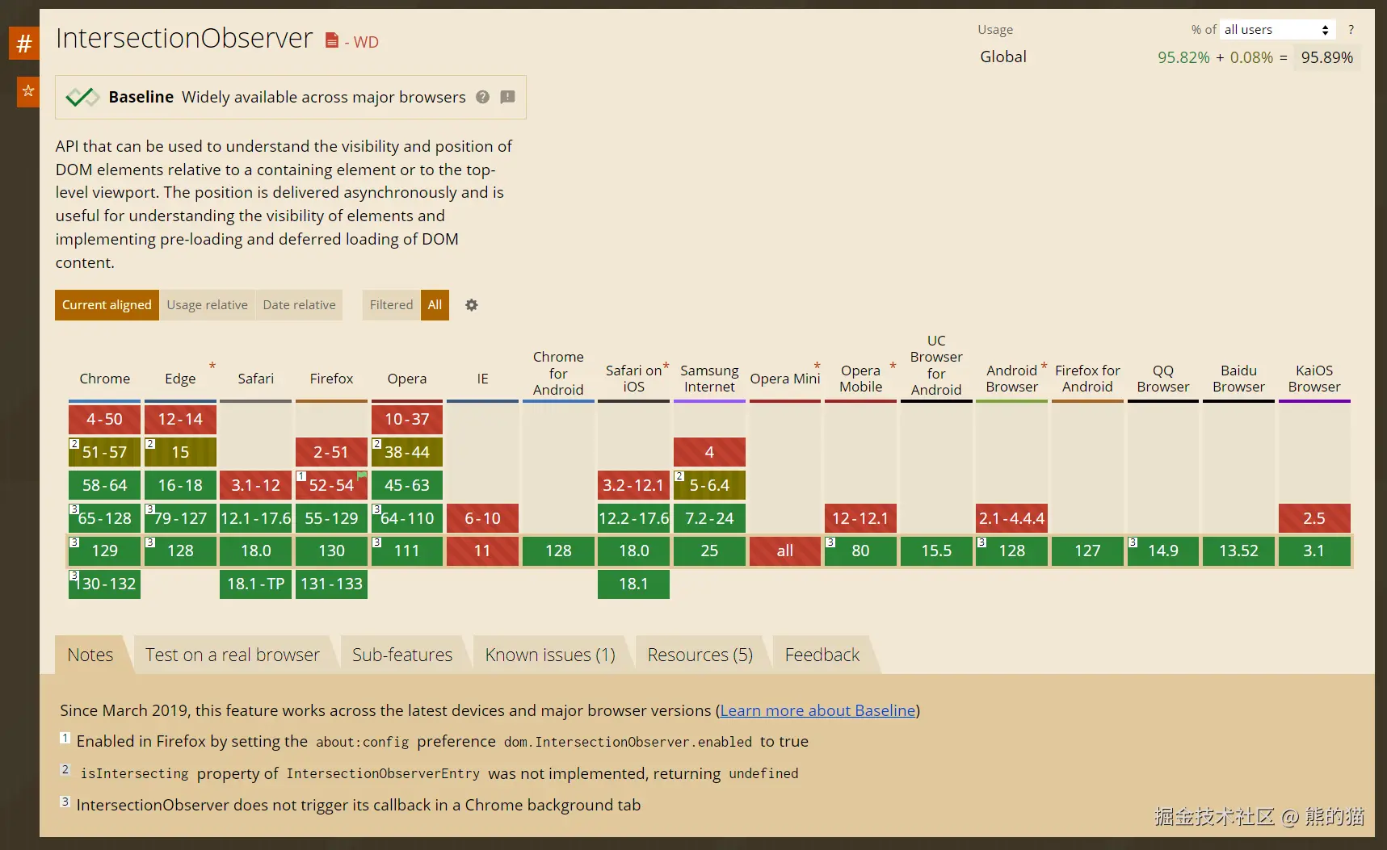Click the KaiOS Browser 2.5 cell
Viewport: 1387px width, 850px height.
tap(1314, 518)
